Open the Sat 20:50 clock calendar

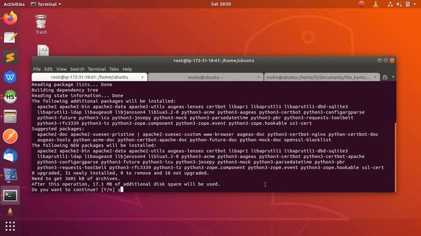(221, 4)
